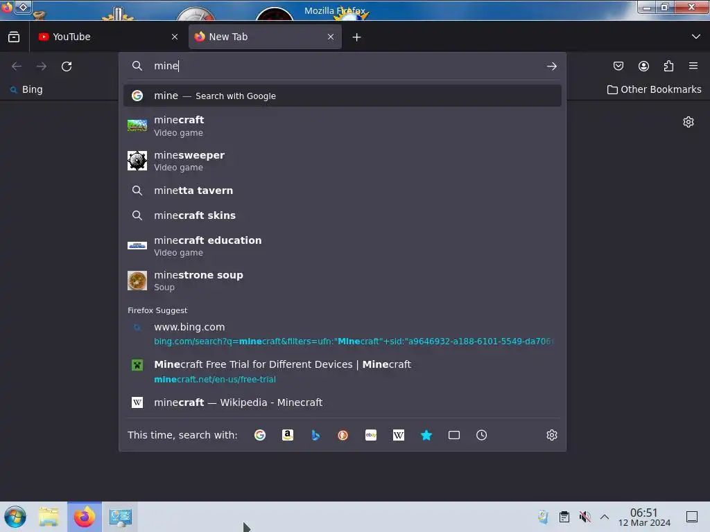Go forward one page

coord(42,66)
